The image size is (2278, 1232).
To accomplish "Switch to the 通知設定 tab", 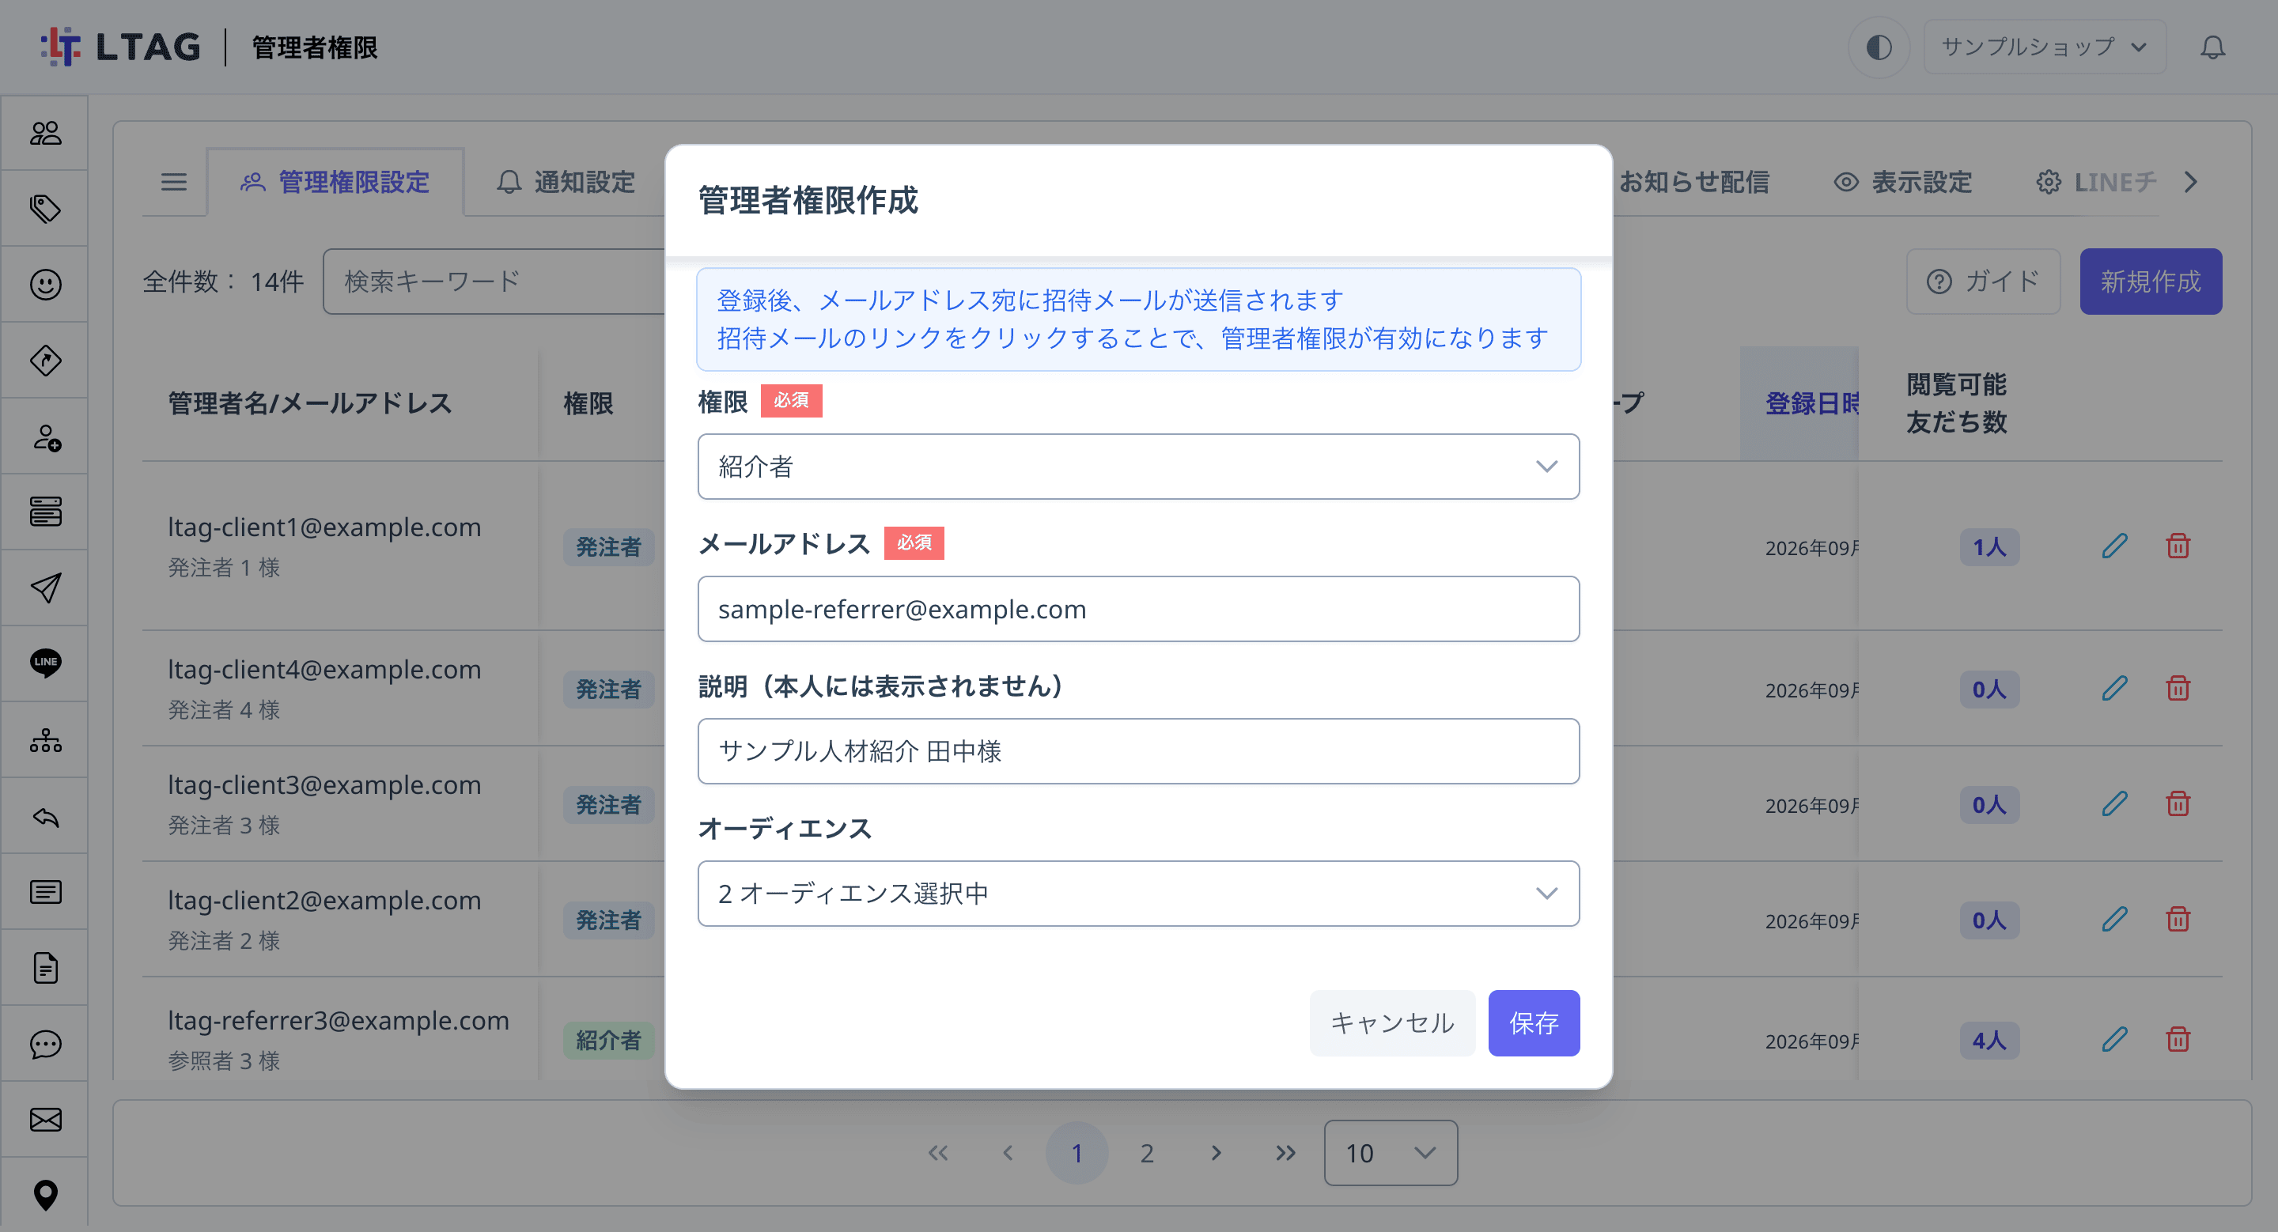I will [x=566, y=182].
